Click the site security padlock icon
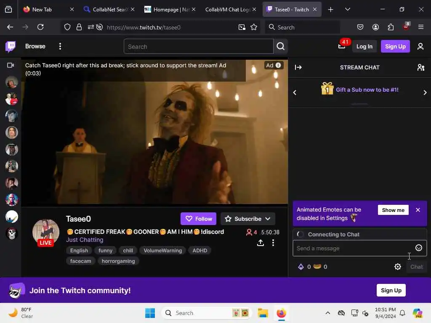 point(79,27)
